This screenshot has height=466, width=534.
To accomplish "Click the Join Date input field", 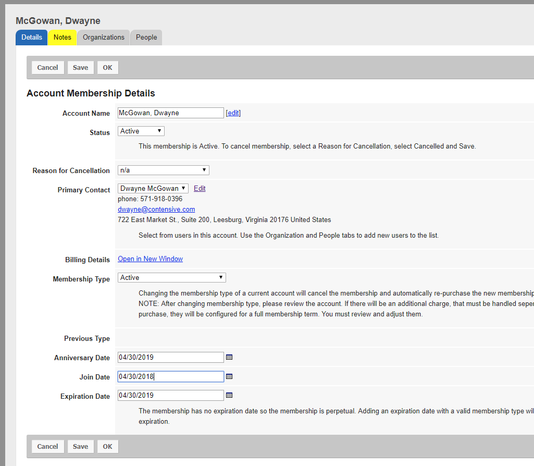I will coord(171,376).
